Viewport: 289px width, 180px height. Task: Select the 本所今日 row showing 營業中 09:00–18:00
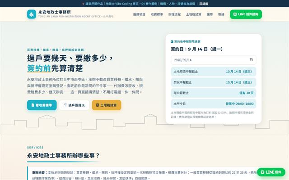click(x=214, y=103)
